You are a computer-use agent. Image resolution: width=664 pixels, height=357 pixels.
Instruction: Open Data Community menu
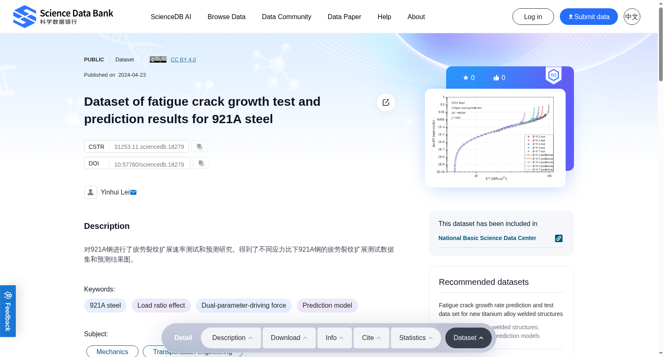pos(287,17)
